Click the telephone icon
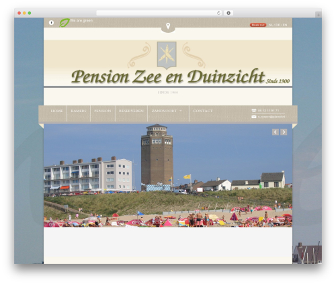This screenshot has width=336, height=284. [254, 111]
